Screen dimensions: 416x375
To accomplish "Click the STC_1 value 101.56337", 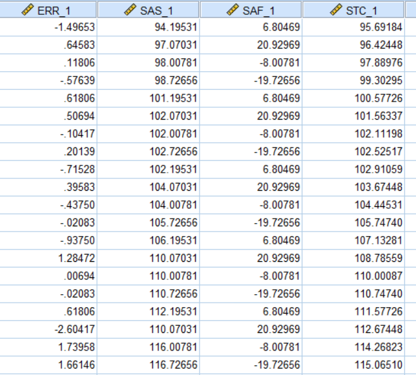I will pos(379,116).
